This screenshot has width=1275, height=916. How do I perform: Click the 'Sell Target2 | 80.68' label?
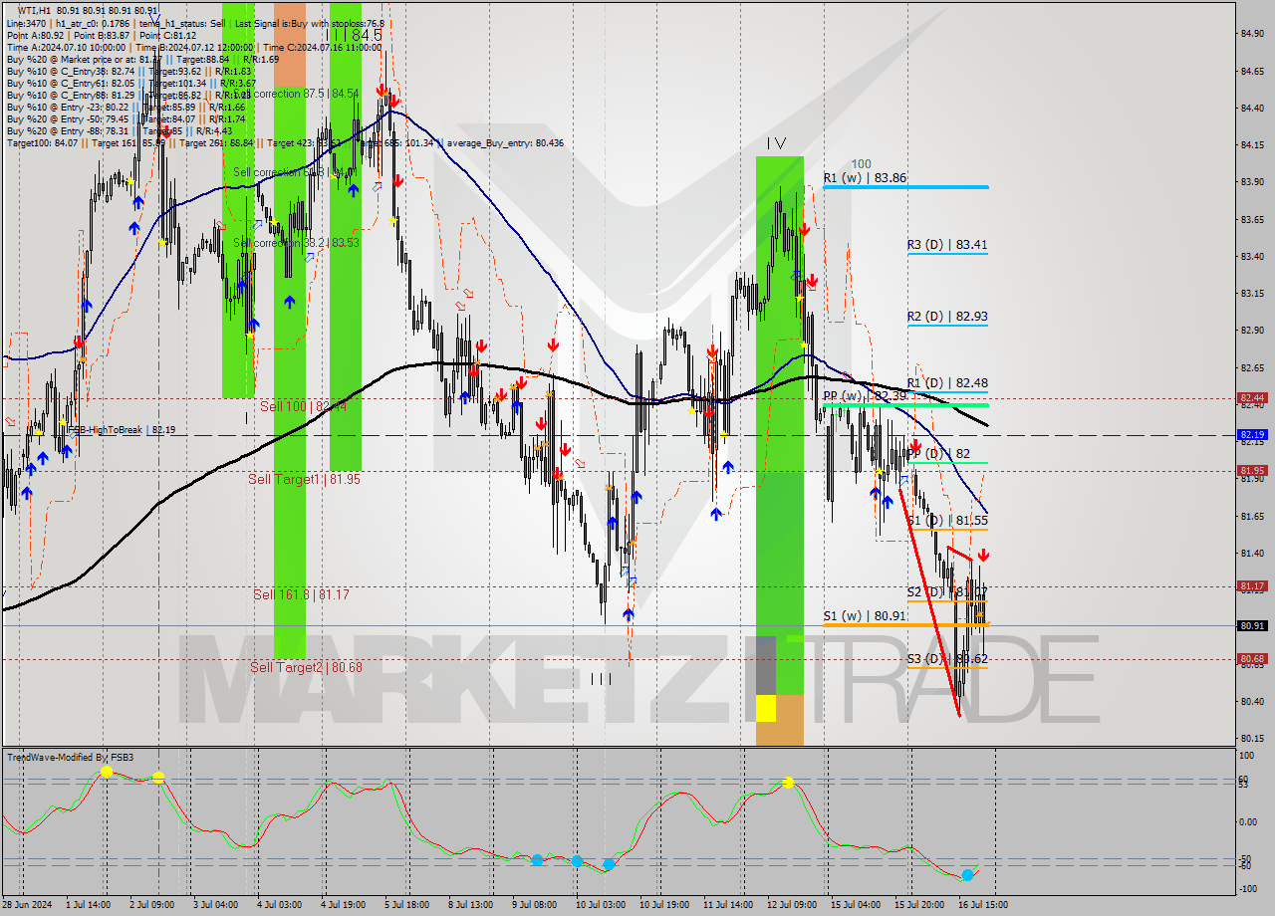pyautogui.click(x=306, y=667)
